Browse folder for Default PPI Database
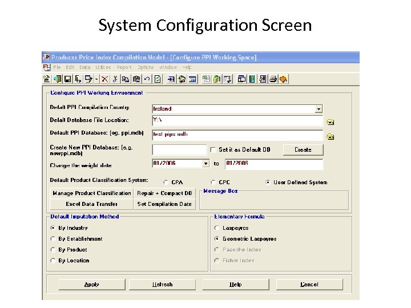Screen dimensions: 411x308 coord(331,137)
